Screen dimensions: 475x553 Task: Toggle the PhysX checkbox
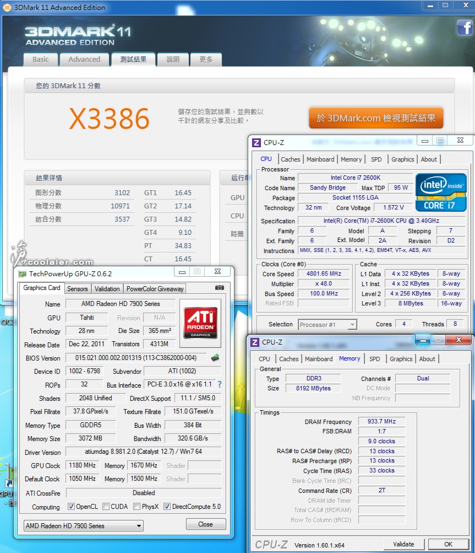(x=137, y=507)
